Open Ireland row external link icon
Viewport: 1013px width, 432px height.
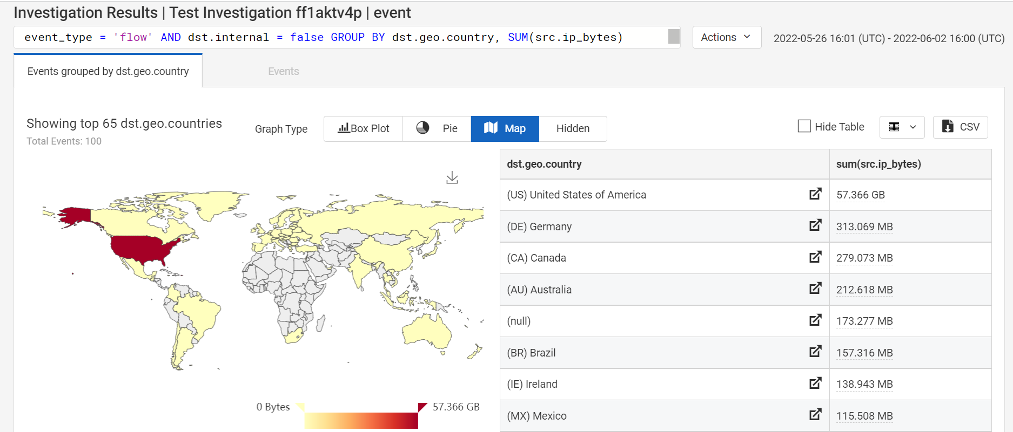(815, 383)
